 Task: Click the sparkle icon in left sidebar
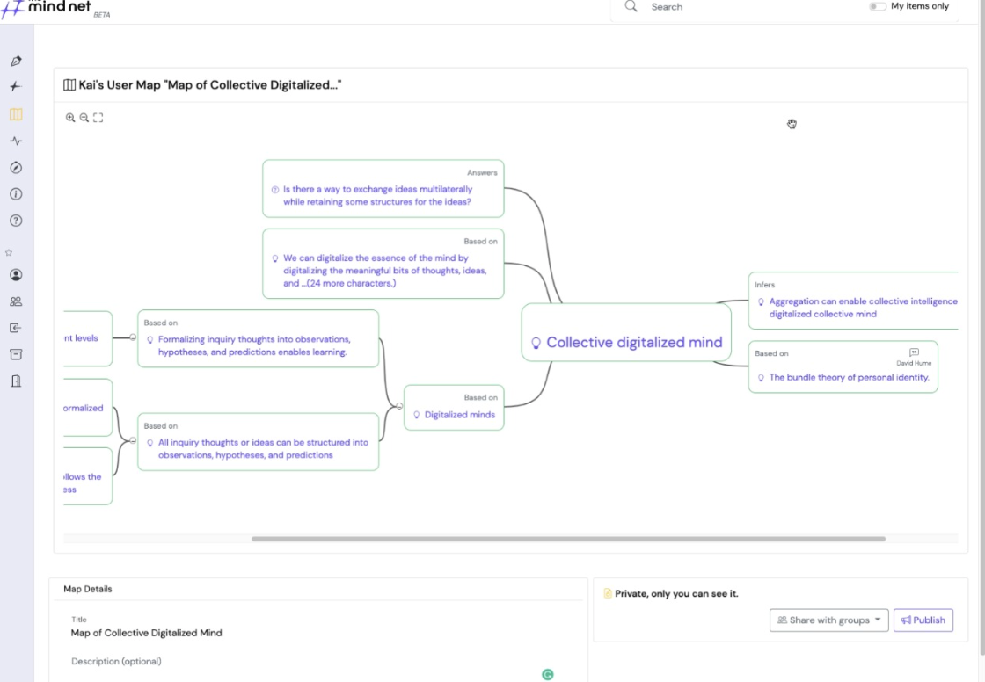click(16, 87)
